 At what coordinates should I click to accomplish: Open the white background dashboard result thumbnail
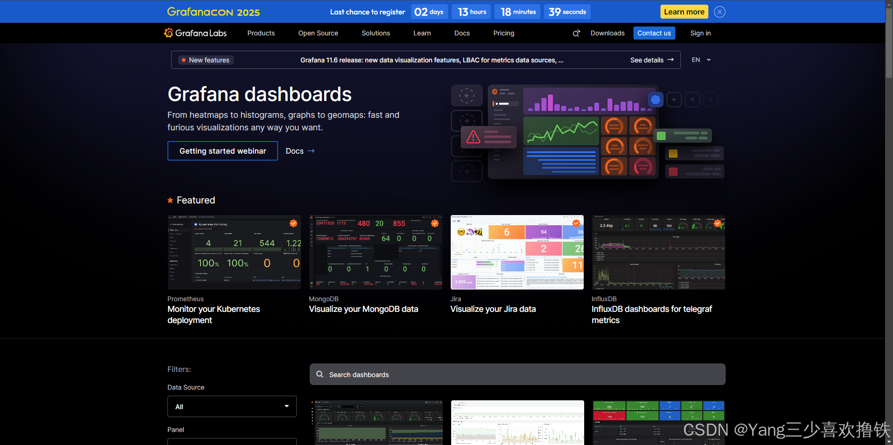click(517, 423)
